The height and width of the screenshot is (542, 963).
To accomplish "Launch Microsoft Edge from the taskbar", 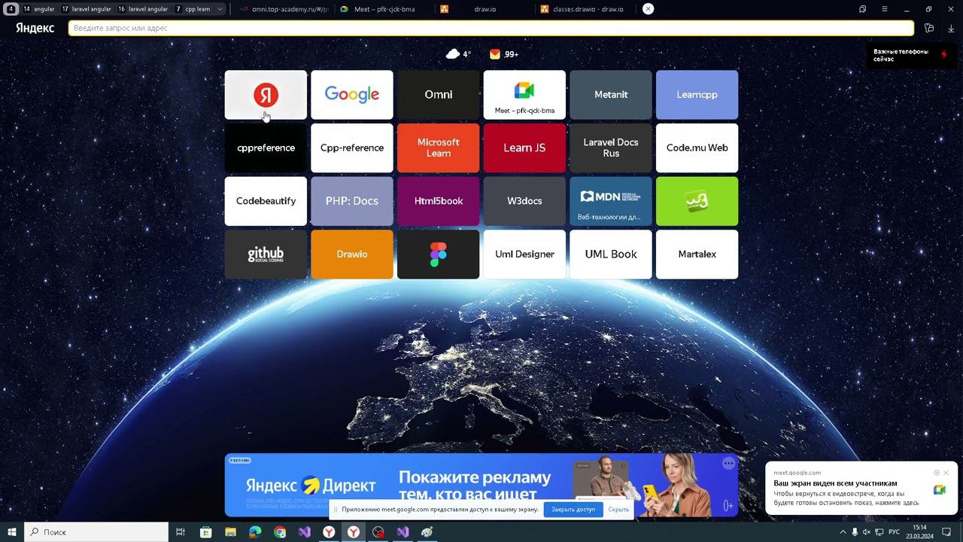I will click(x=255, y=532).
